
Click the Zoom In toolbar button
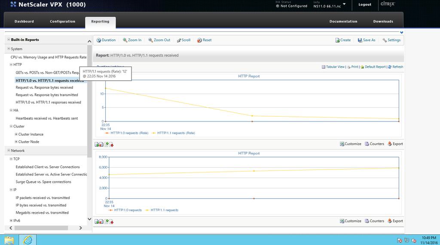point(132,40)
